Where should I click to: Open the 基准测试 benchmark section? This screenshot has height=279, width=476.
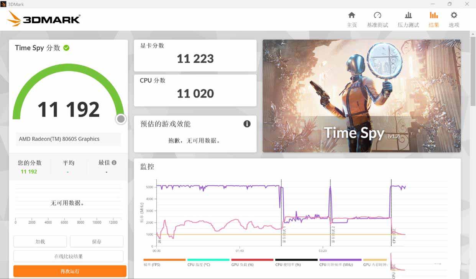click(377, 19)
